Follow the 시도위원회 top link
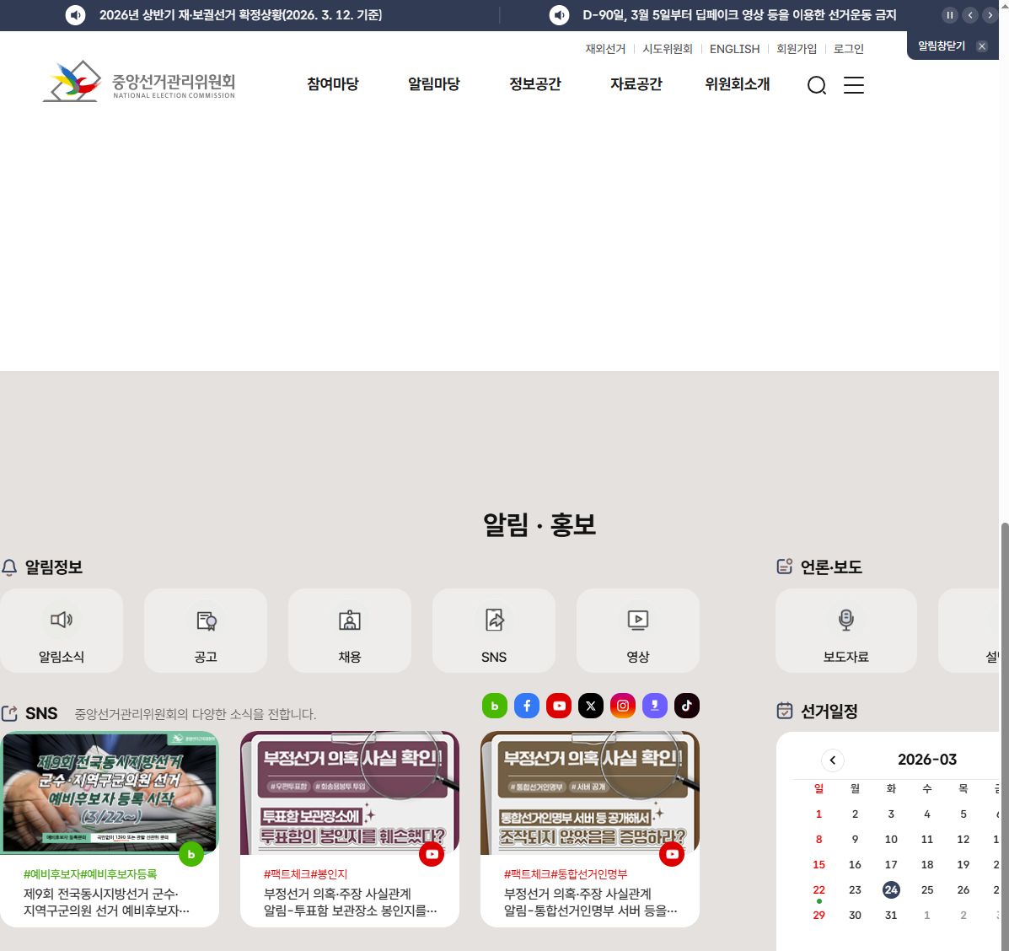1009x951 pixels. (668, 49)
